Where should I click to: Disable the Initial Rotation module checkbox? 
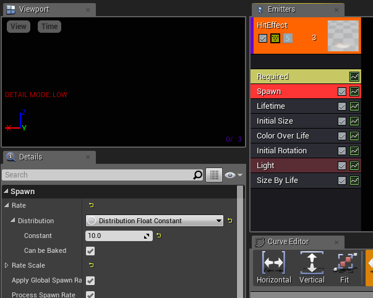[342, 151]
